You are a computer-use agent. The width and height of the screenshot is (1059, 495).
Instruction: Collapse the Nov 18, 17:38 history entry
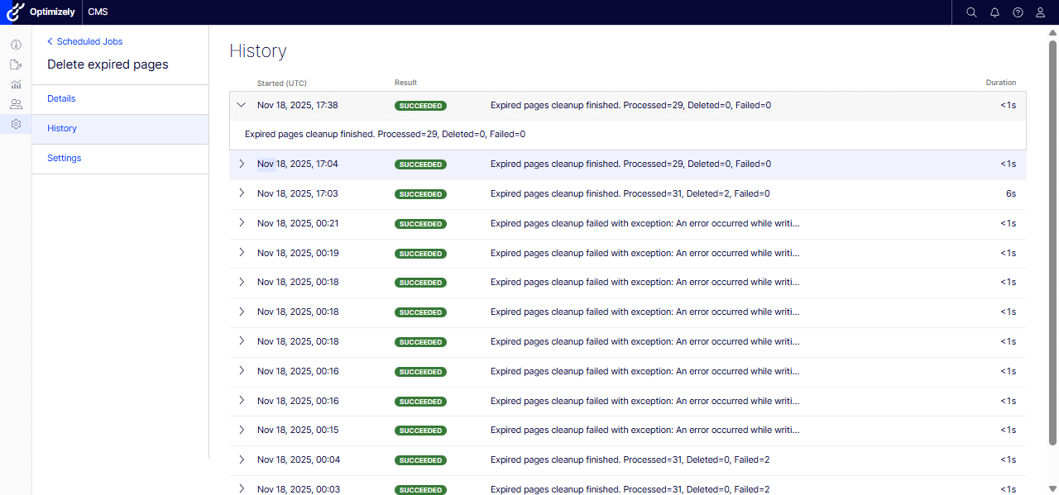pyautogui.click(x=241, y=105)
